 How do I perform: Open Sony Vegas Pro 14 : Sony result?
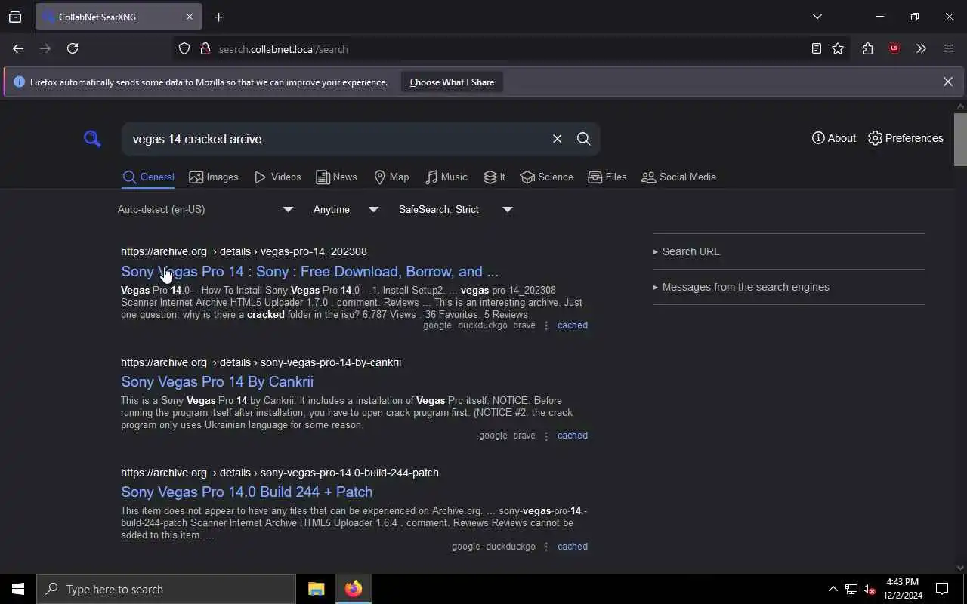coord(310,271)
